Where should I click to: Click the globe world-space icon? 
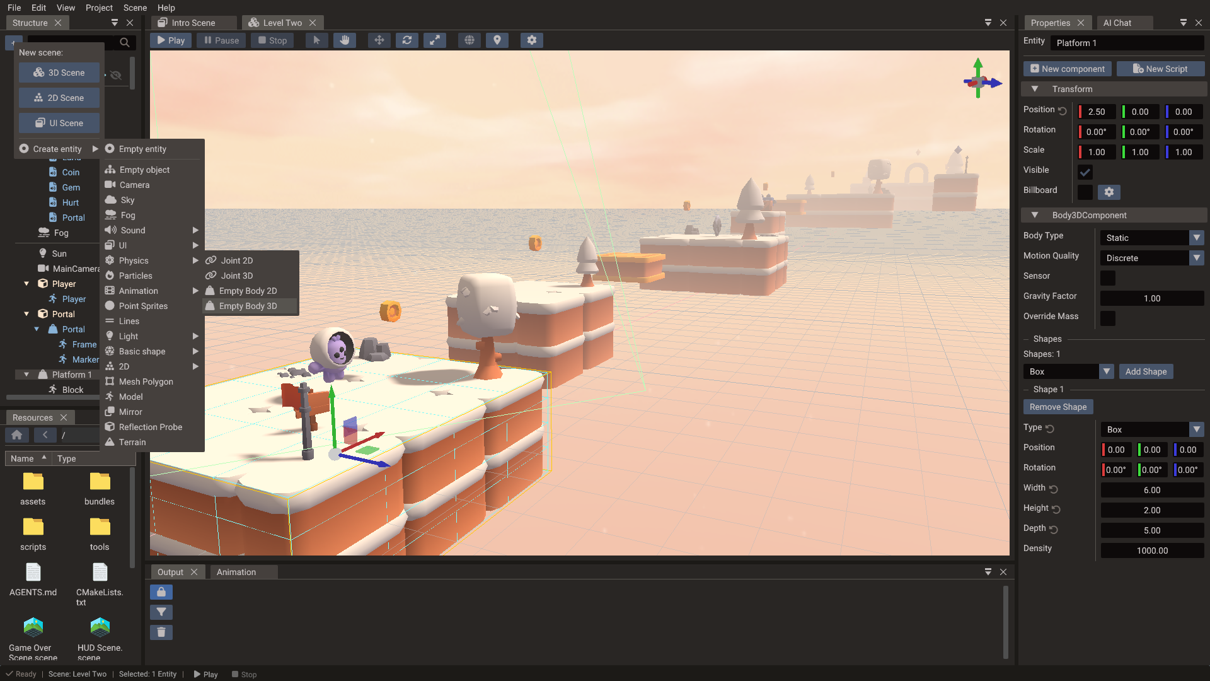tap(470, 40)
